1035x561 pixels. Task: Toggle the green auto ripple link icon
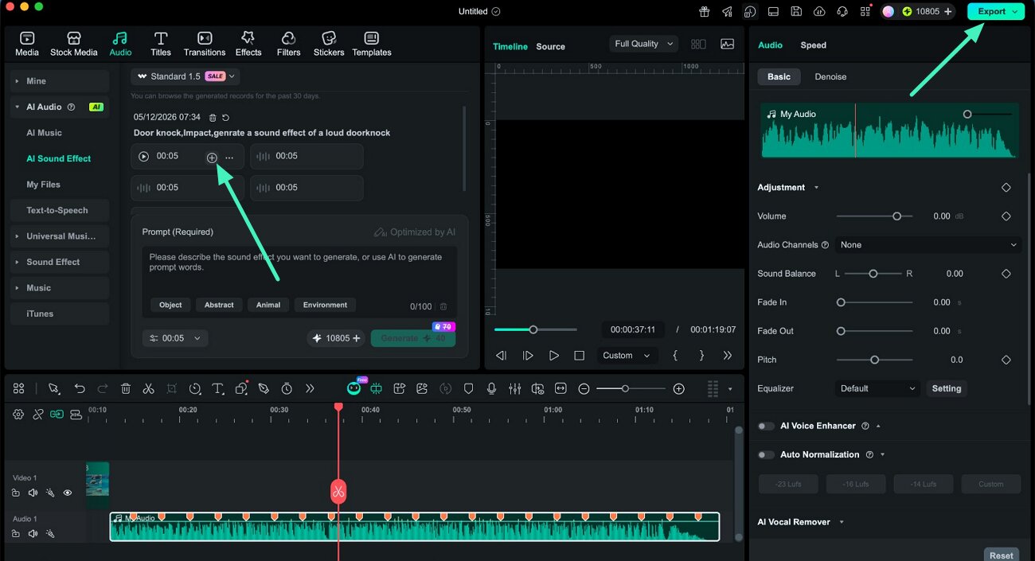[57, 414]
